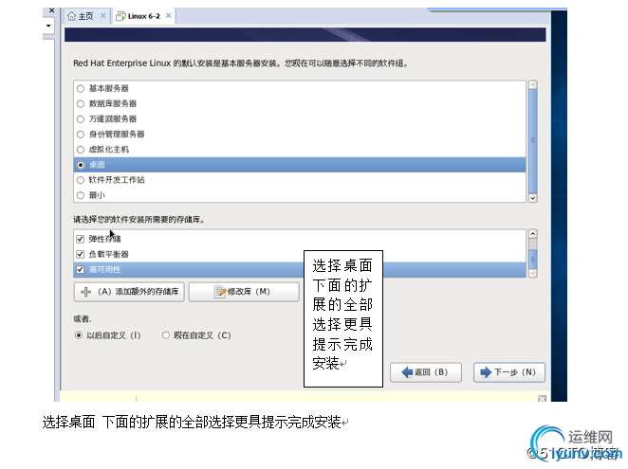Close the 主页 tab
Viewport: 628px width, 469px height.
[x=103, y=15]
